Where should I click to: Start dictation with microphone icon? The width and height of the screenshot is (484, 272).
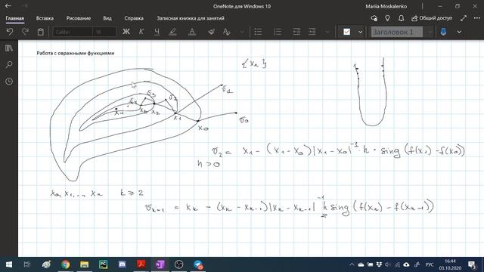click(x=443, y=32)
